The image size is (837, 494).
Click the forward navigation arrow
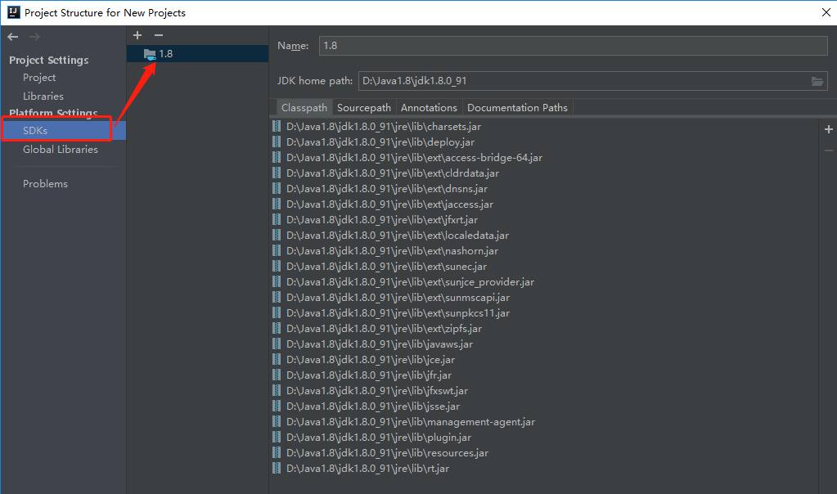(x=33, y=36)
